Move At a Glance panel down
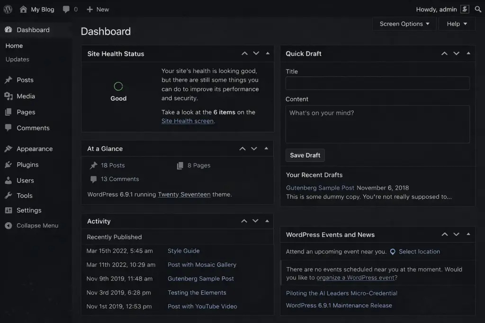 coord(254,148)
